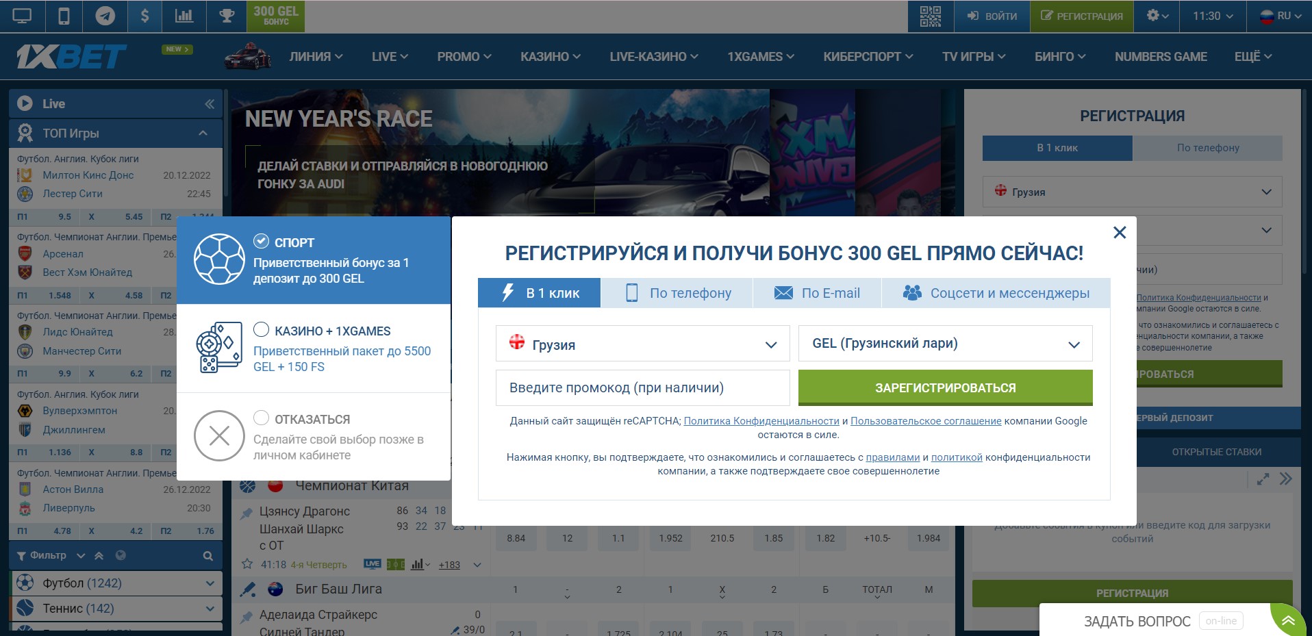Open the БИНГО menu
The height and width of the screenshot is (636, 1312).
pyautogui.click(x=1060, y=57)
